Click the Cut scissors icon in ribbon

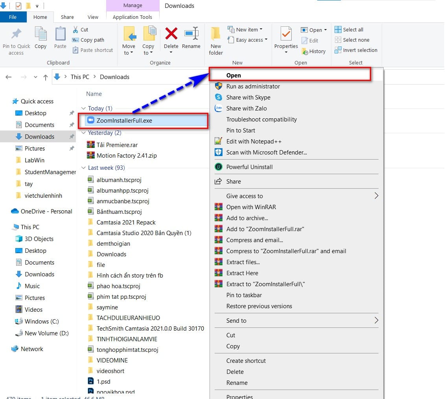[x=75, y=29]
